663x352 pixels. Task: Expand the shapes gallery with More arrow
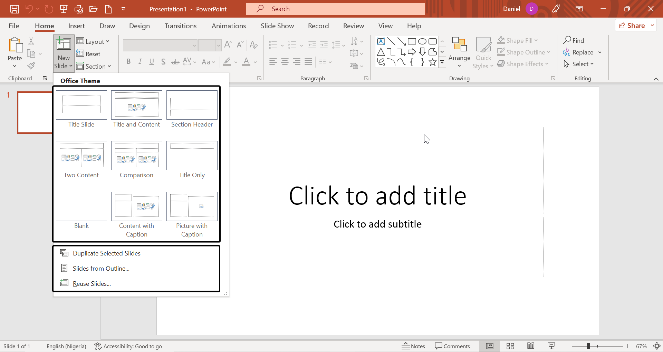pos(442,62)
